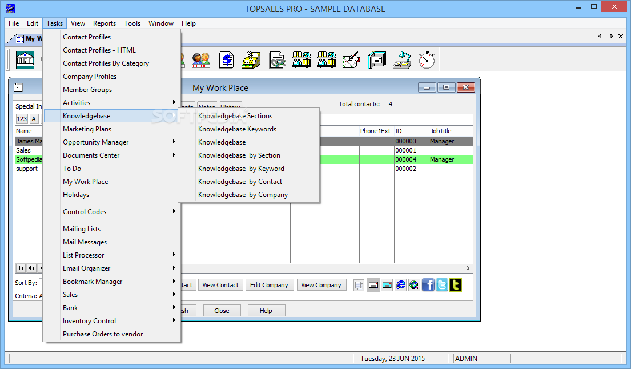Click the bank building toolbar icon
The height and width of the screenshot is (369, 631).
click(x=25, y=60)
